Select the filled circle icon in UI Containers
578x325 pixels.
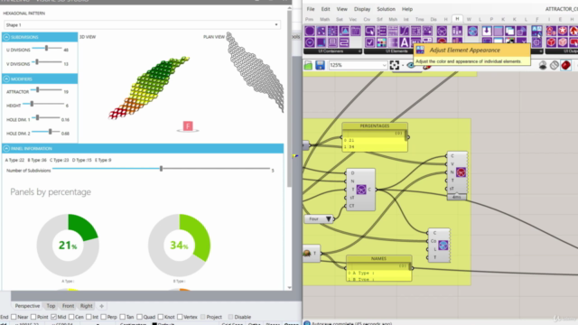click(310, 31)
